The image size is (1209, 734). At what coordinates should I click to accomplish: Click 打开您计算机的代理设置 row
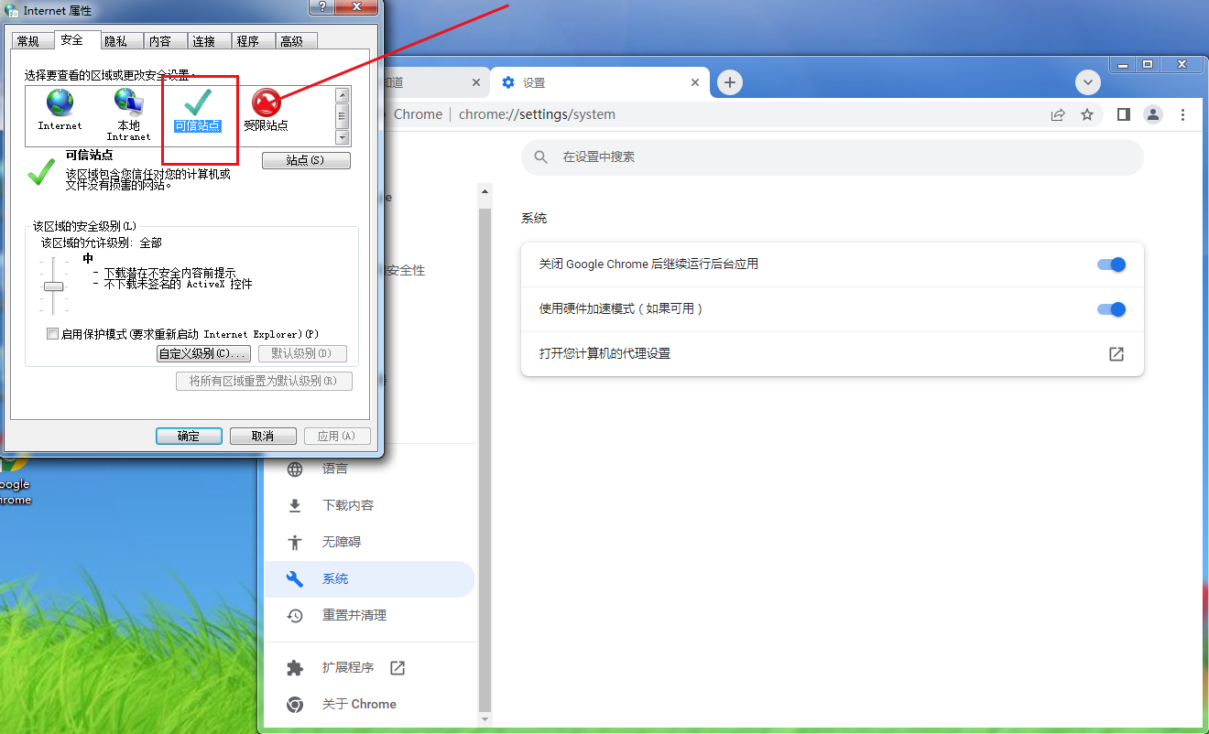833,354
